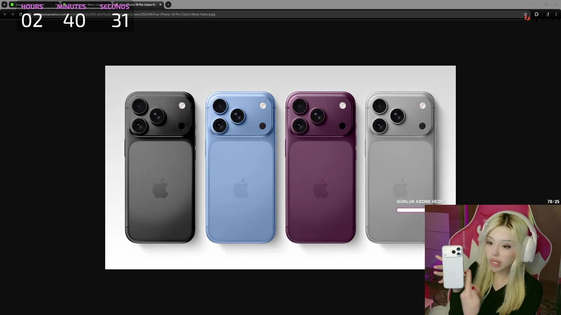Click the black iPhone in the image
This screenshot has height=315, width=561.
tap(160, 167)
